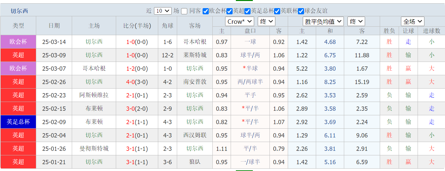The width and height of the screenshot is (445, 171).
Task: Open the 胜平负均值 dropdown
Action: [323, 21]
